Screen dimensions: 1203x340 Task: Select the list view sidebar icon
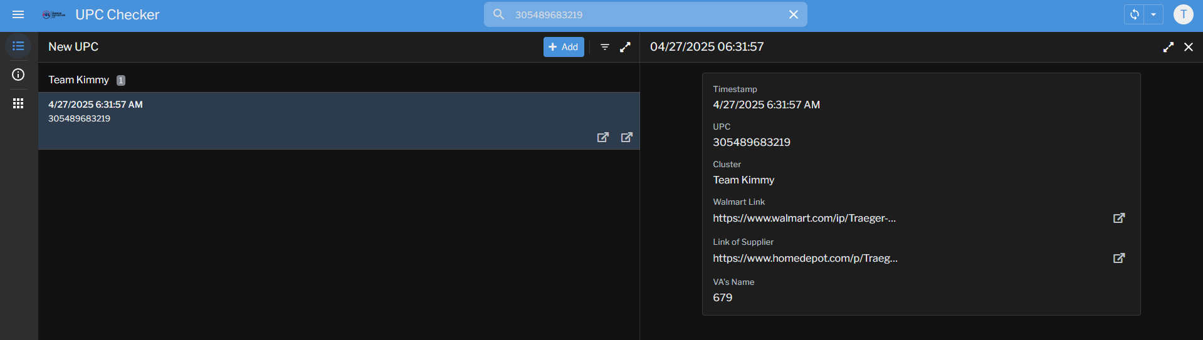[18, 46]
